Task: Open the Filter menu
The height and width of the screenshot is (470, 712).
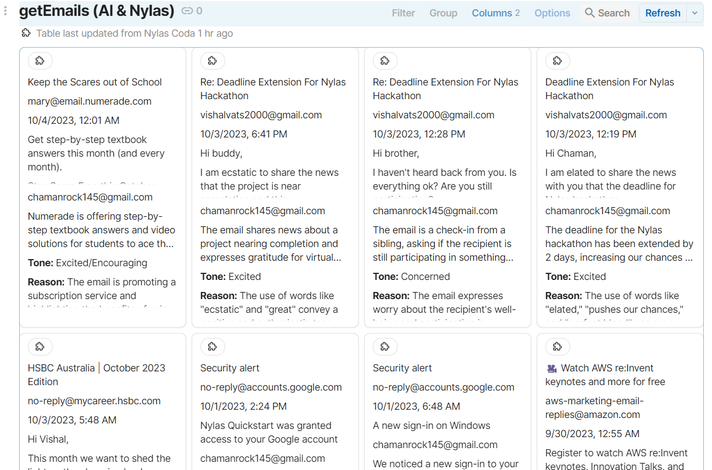Action: point(403,13)
